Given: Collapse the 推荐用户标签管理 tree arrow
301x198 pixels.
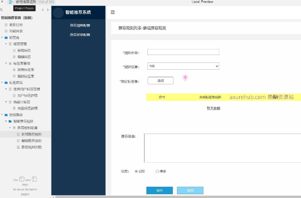Looking at the screenshot, I should click(6, 89).
